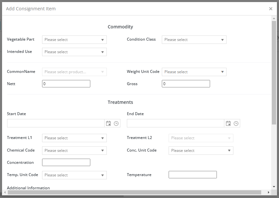Focus the Concentration text field
The image size is (279, 198).
coord(66,163)
